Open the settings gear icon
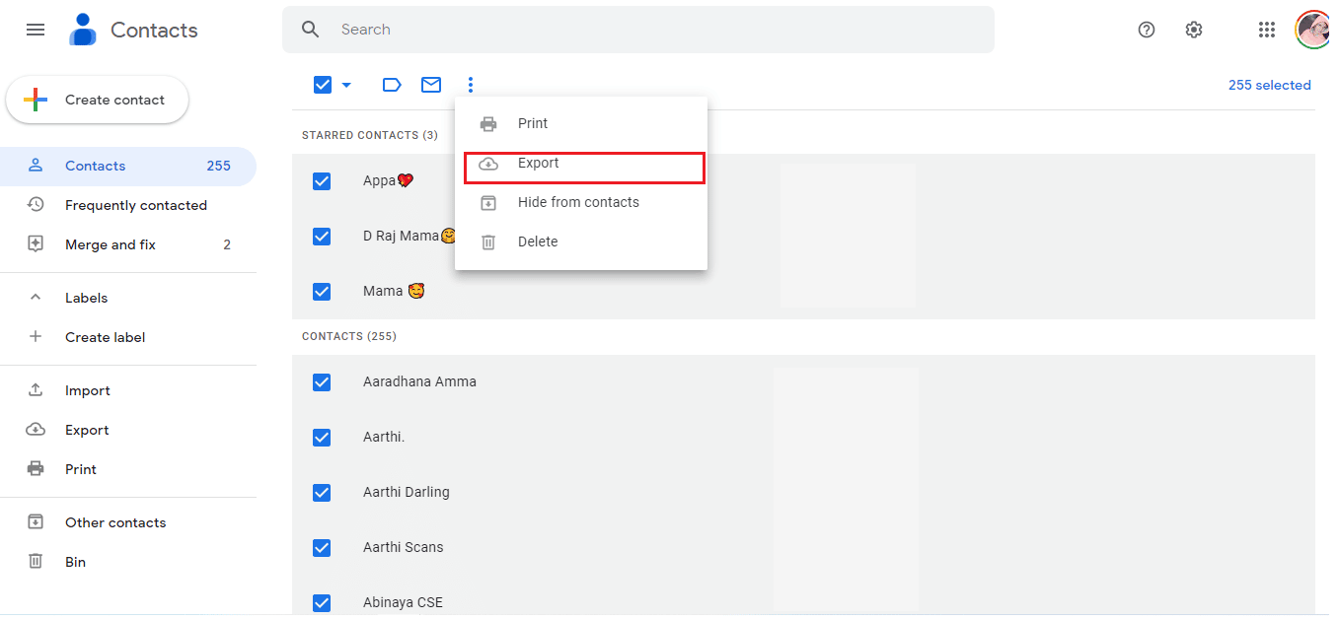 tap(1194, 30)
